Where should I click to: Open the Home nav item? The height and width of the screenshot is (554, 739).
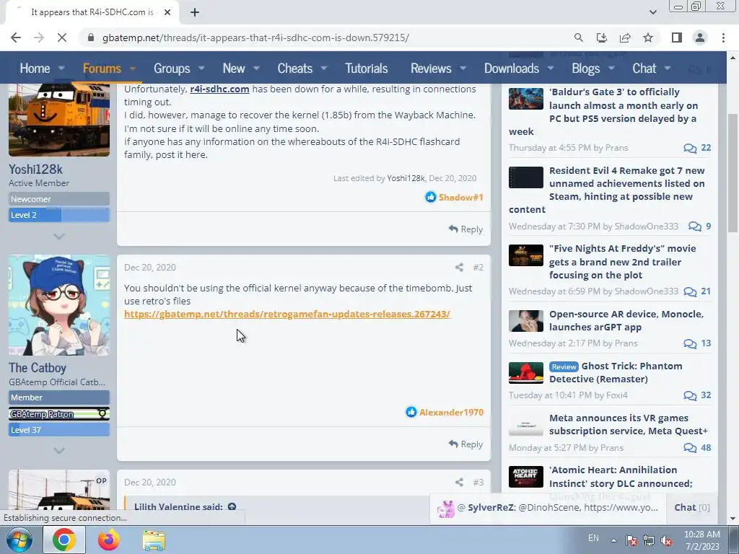tap(35, 69)
